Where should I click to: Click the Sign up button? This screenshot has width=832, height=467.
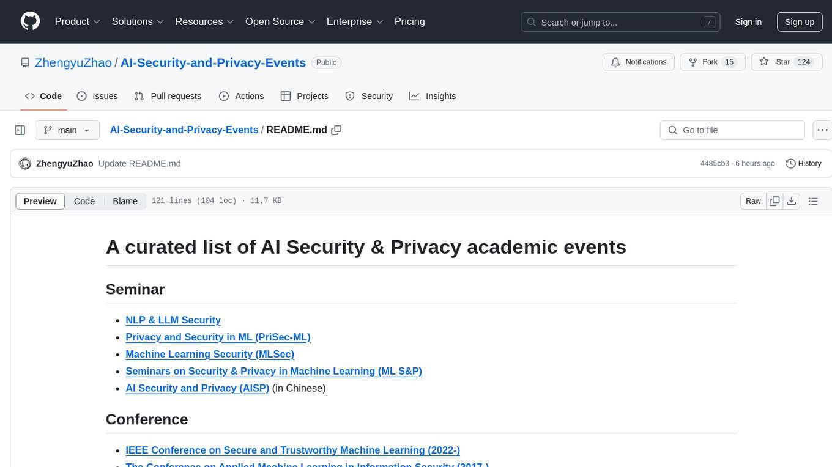point(800,22)
